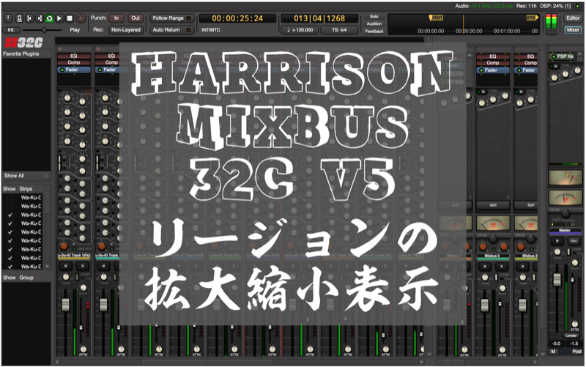Click the Feedback indicator
Viewport: 586px width, 367px height.
coord(374,31)
